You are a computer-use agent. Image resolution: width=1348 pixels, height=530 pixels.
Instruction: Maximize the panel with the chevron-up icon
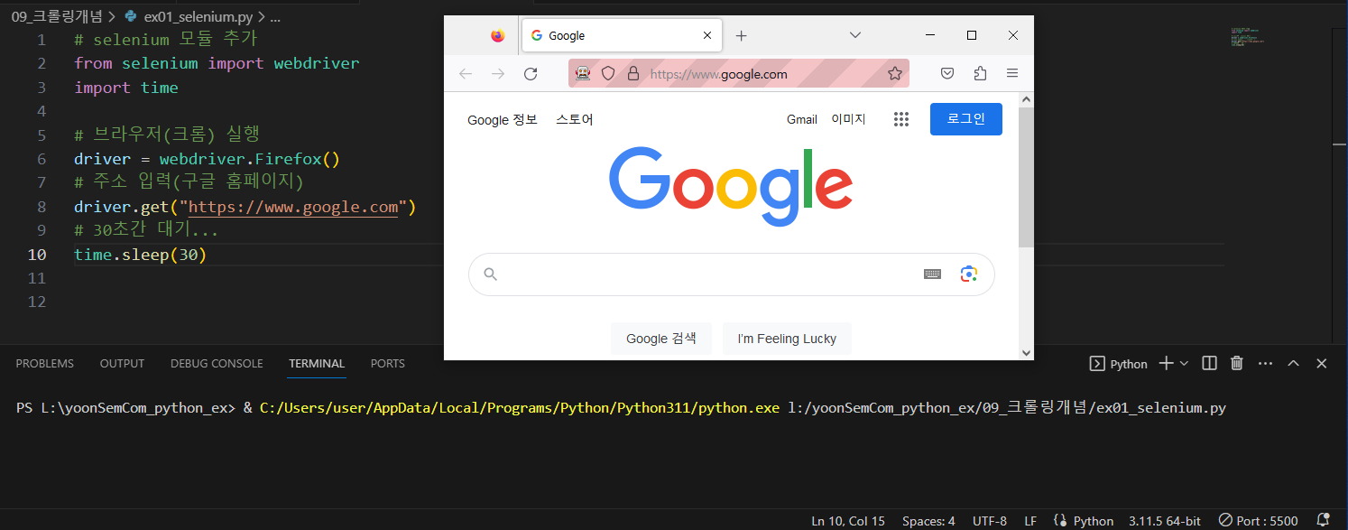tap(1293, 363)
